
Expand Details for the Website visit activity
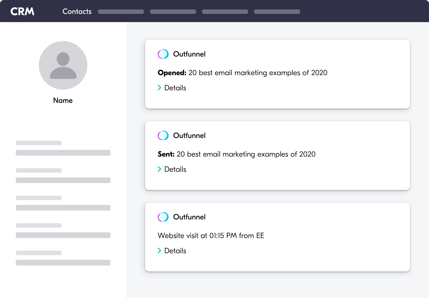(172, 251)
